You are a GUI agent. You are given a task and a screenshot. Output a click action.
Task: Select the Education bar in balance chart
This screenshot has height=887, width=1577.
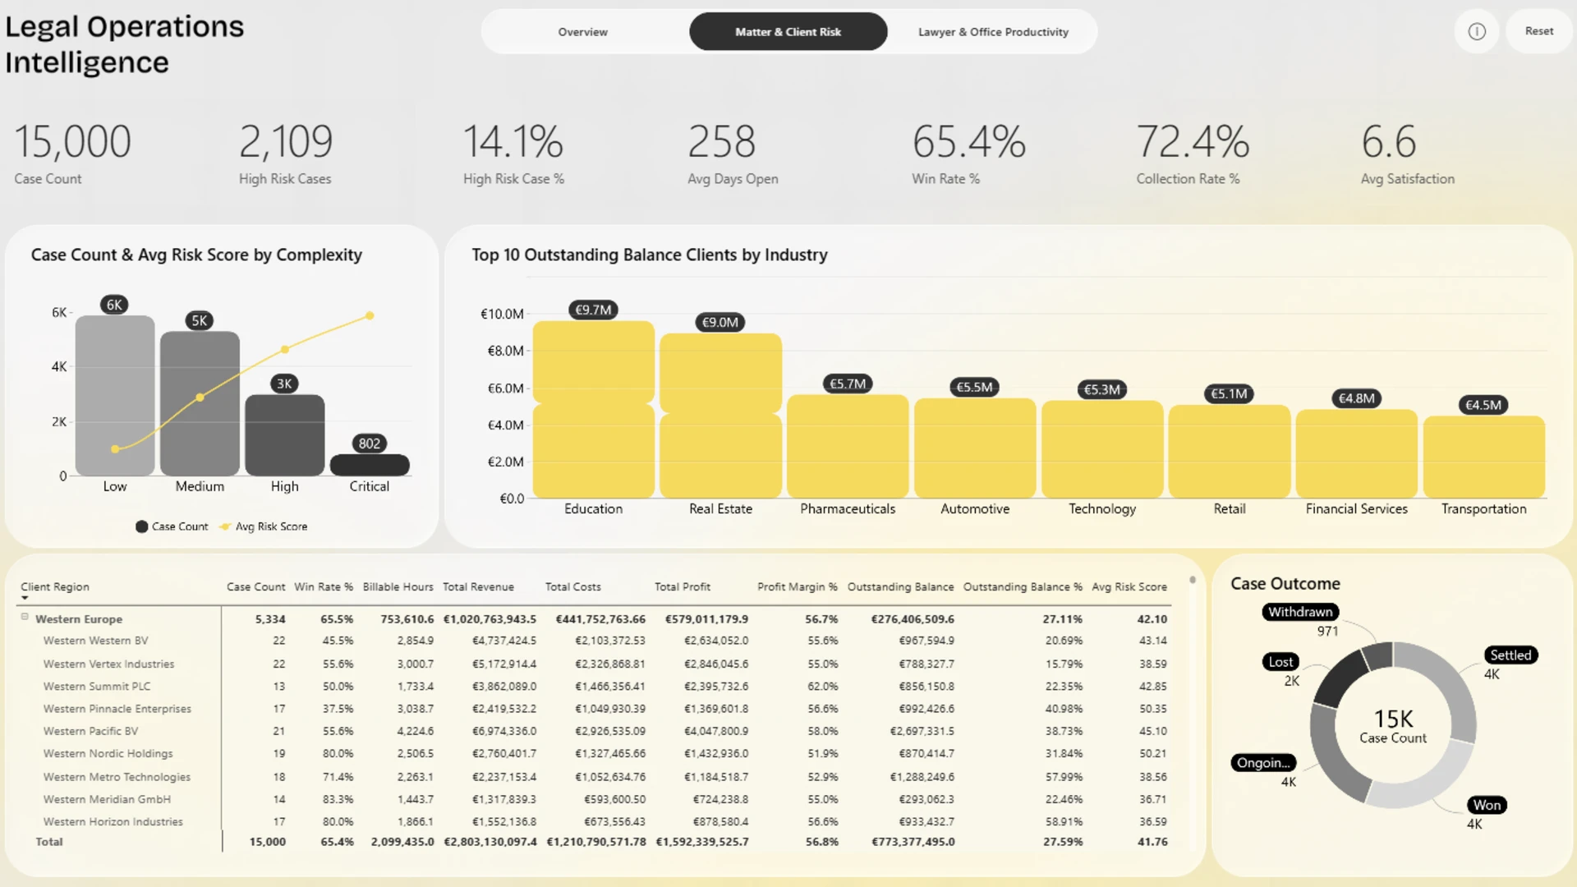(594, 409)
